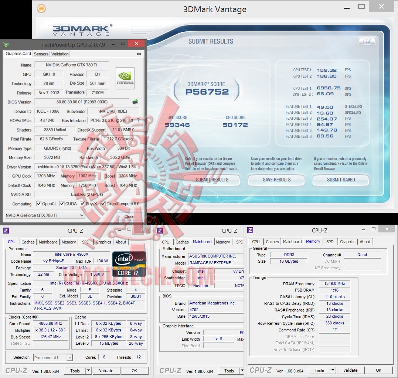
Task: Open Graphics tab in CPU-Z CPU window
Action: 103,242
